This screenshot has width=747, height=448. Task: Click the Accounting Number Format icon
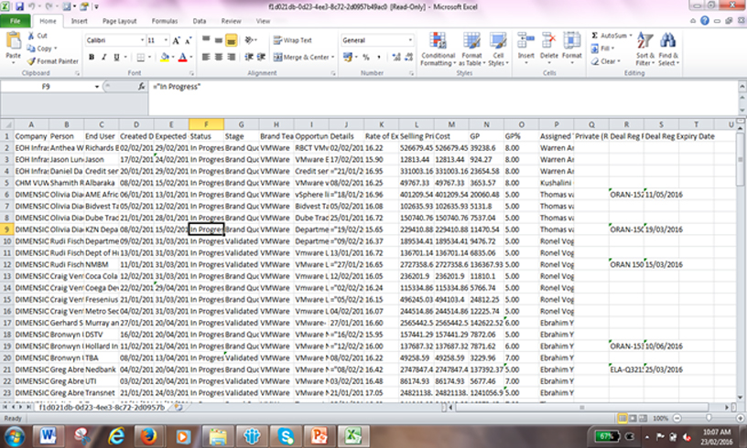[347, 57]
